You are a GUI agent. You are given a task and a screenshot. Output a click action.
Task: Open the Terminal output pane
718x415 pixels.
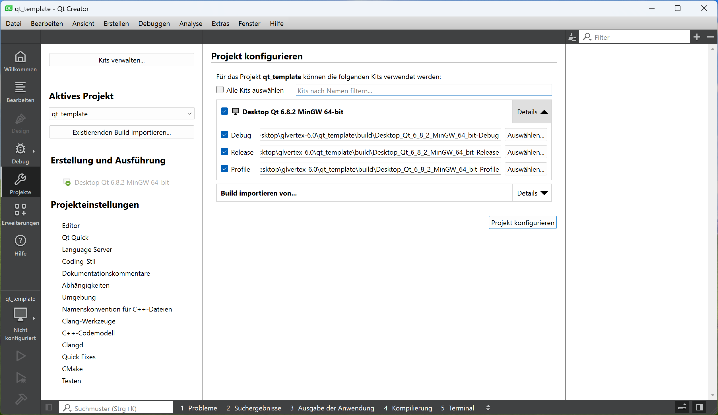(x=458, y=408)
